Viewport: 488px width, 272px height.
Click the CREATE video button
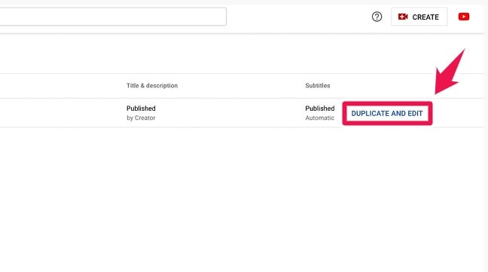(419, 17)
